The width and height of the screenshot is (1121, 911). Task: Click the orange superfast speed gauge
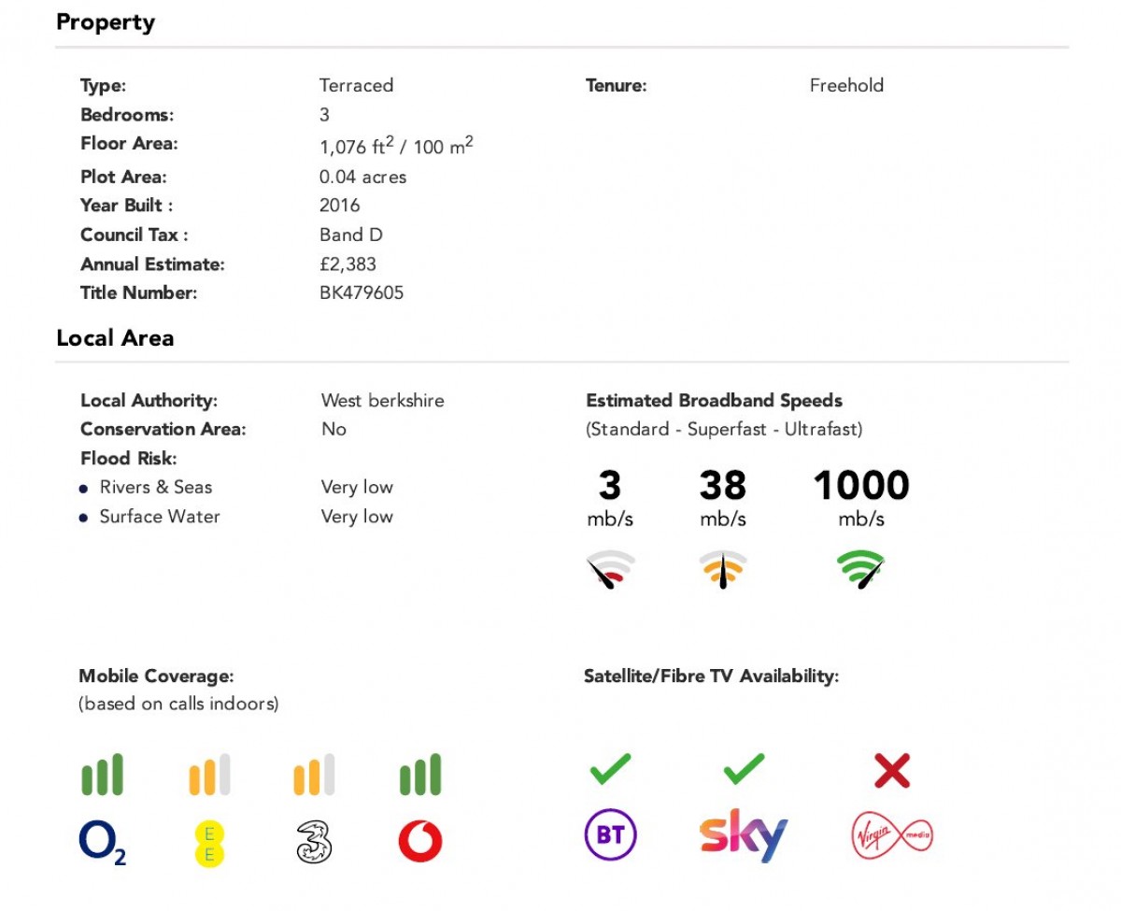[x=723, y=569]
